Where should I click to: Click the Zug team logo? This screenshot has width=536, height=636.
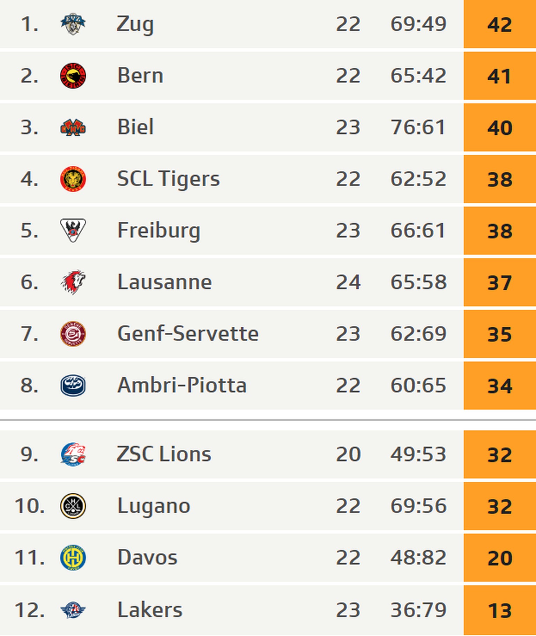pos(73,24)
